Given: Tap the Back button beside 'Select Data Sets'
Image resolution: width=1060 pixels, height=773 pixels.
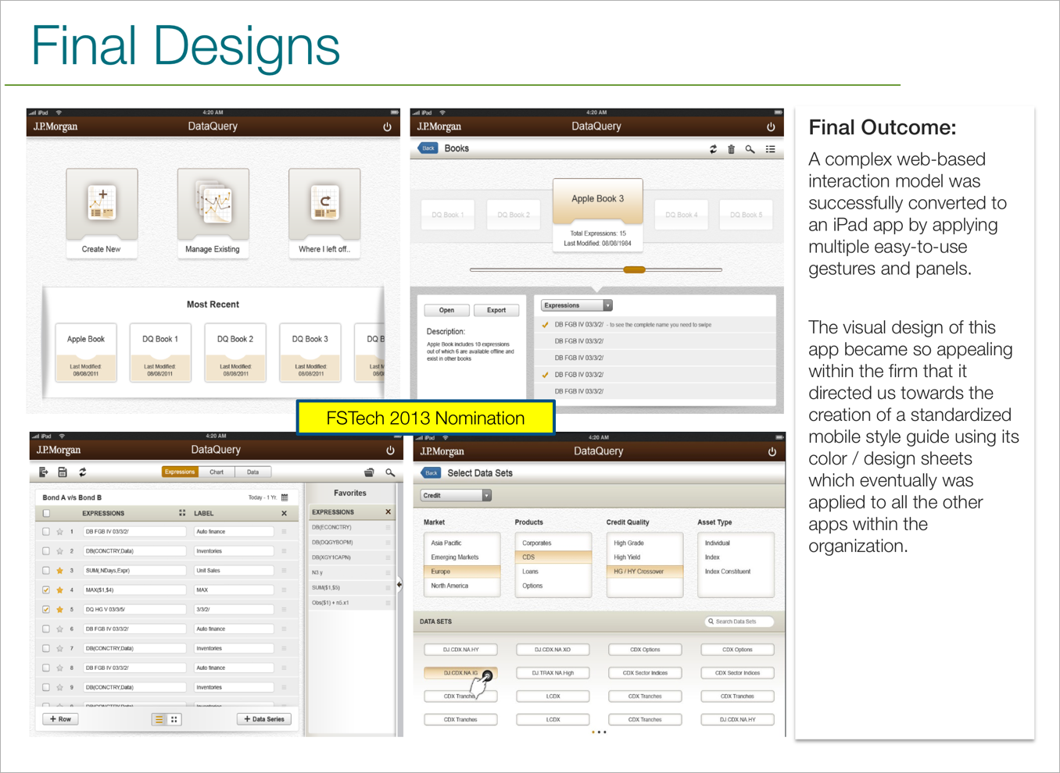Looking at the screenshot, I should coord(431,473).
